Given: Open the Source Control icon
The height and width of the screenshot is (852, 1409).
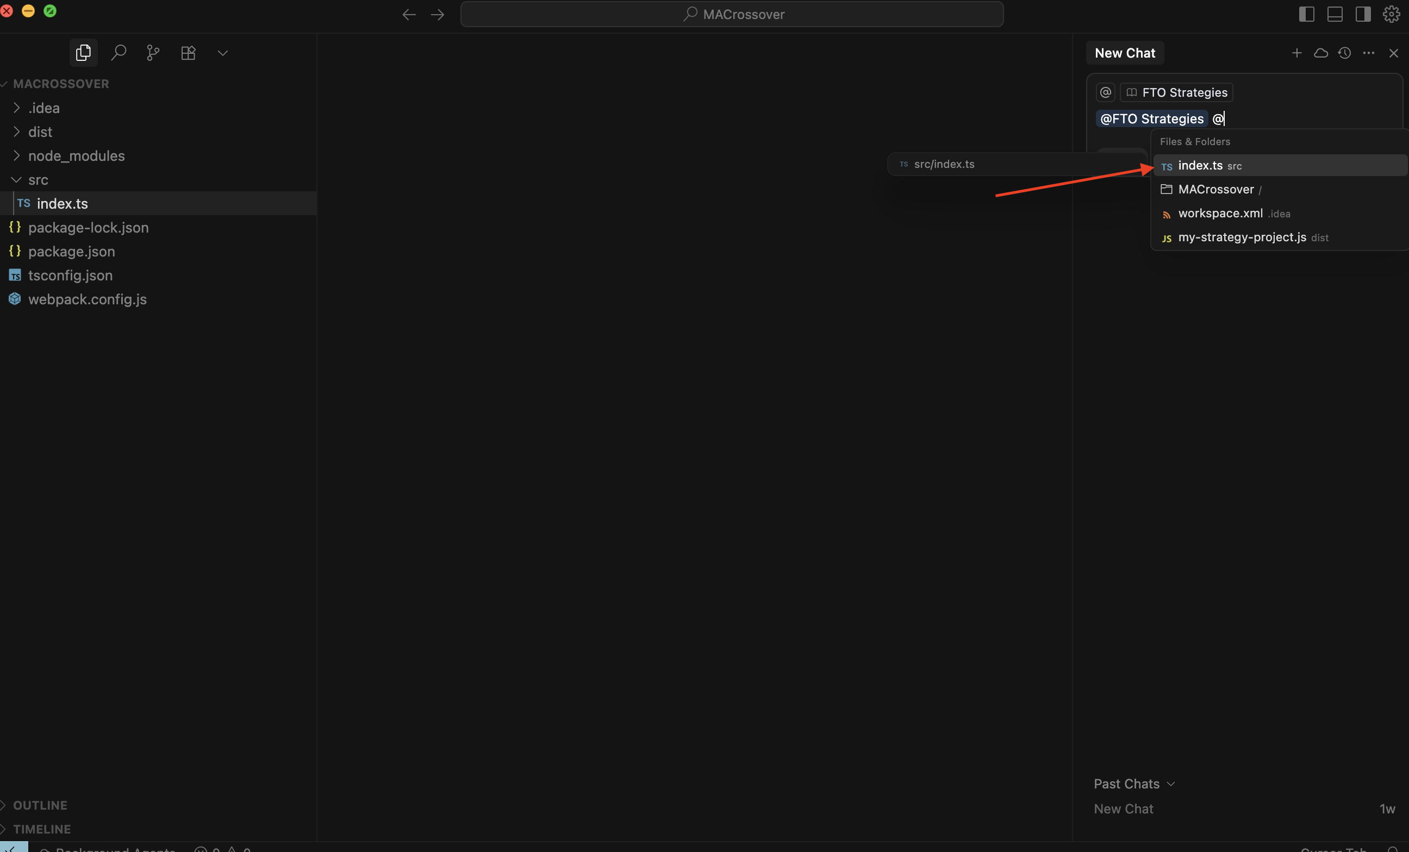Looking at the screenshot, I should click(153, 53).
